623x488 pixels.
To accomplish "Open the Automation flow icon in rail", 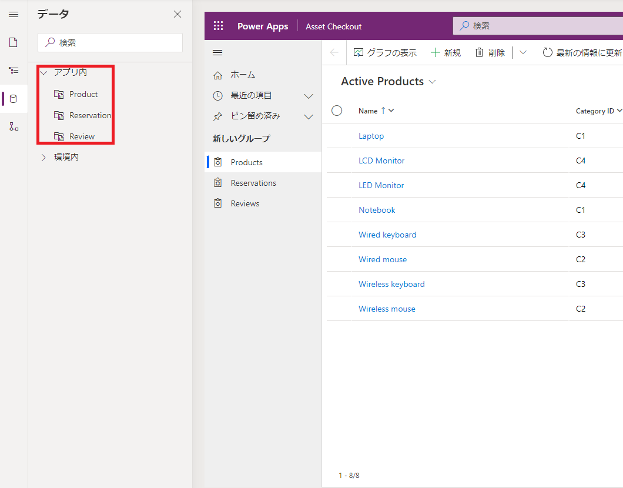I will (14, 127).
